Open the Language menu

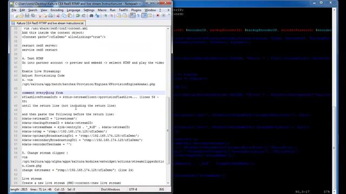(74, 10)
